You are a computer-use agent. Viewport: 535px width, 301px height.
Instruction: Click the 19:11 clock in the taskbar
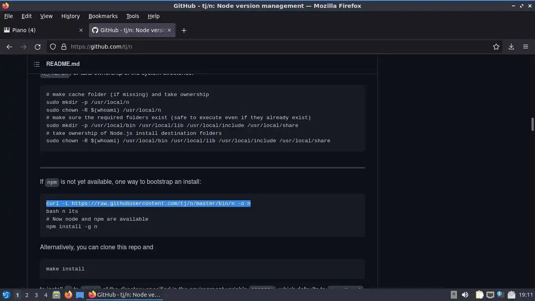[x=526, y=295]
